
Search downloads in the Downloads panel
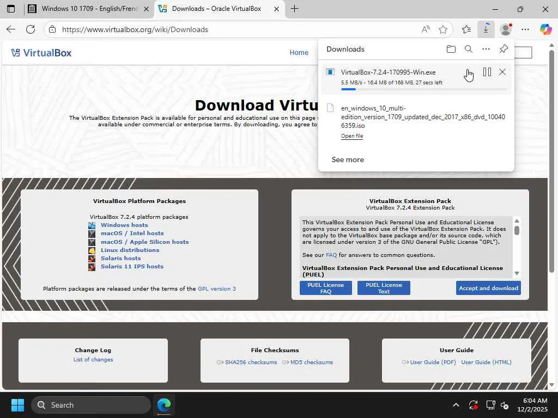point(469,49)
